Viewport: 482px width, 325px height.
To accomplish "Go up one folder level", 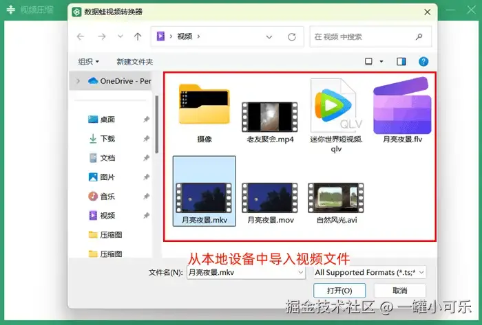I will pos(138,37).
